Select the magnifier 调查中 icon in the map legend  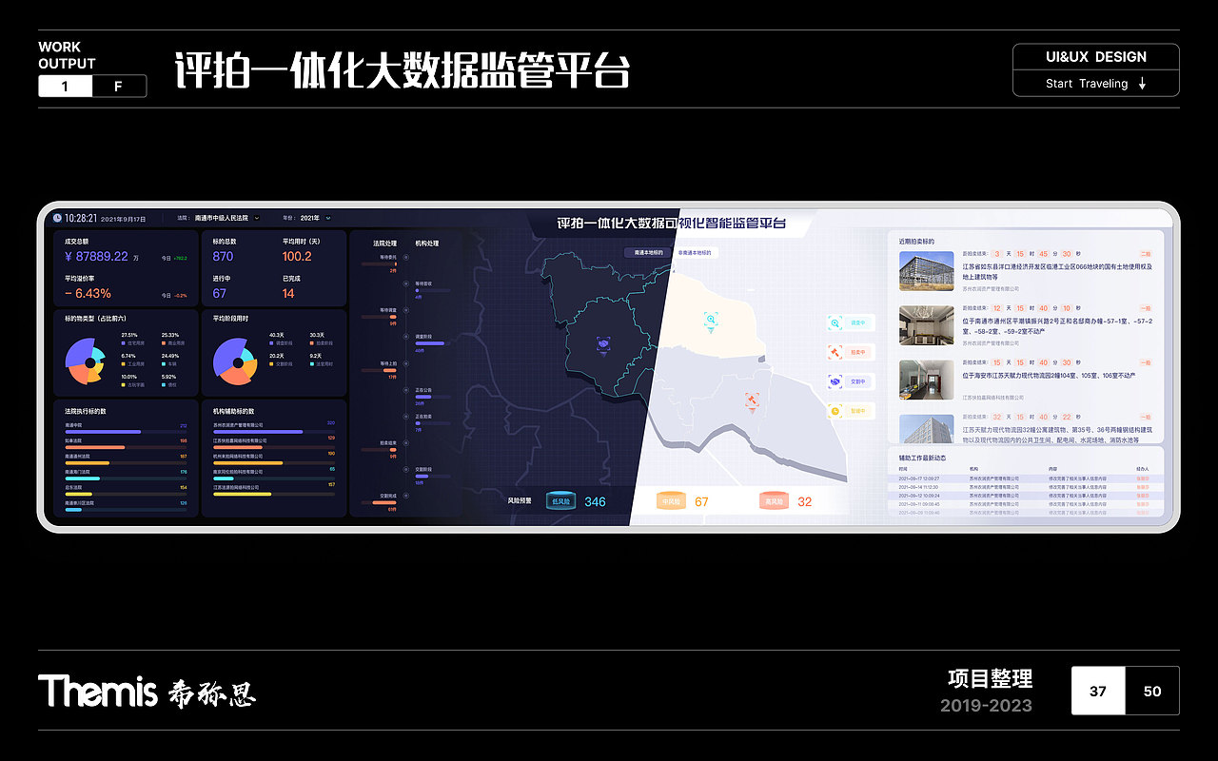click(835, 323)
